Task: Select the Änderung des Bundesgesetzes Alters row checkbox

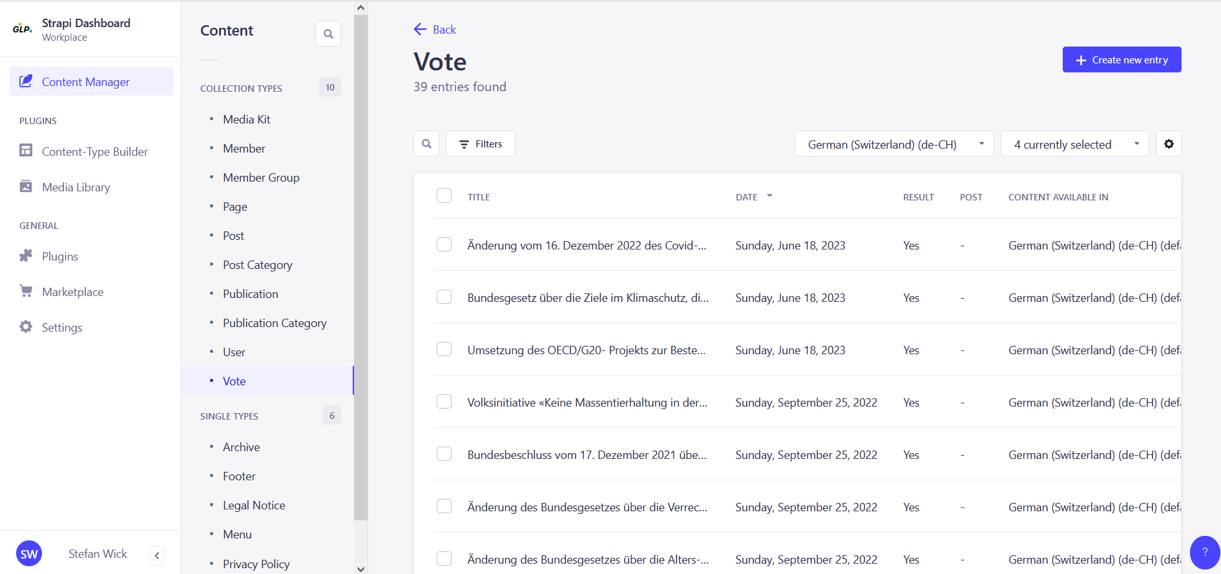Action: pyautogui.click(x=444, y=558)
